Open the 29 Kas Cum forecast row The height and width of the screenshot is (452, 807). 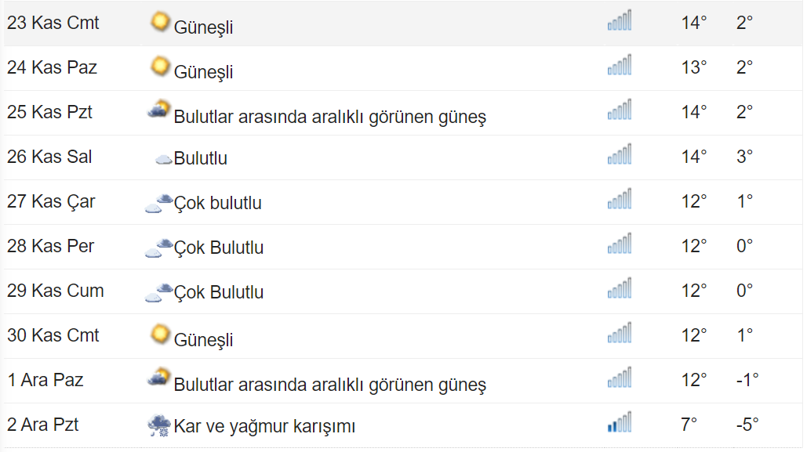click(x=403, y=291)
